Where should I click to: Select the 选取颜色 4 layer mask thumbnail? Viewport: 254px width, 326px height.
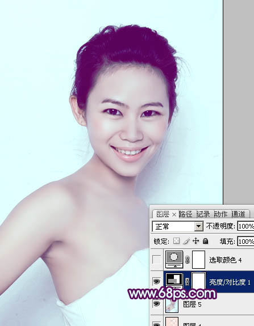[198, 260]
